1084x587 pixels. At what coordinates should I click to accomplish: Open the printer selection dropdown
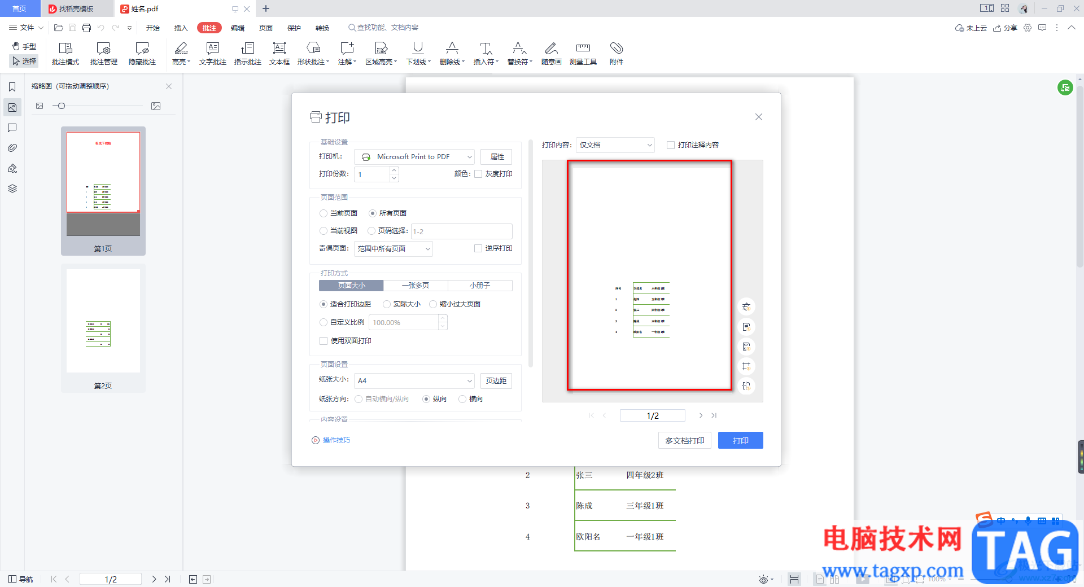(x=414, y=157)
